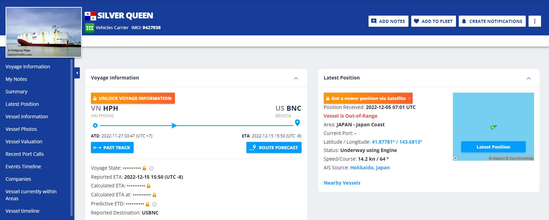Image resolution: width=549 pixels, height=220 pixels.
Task: Click the Voyage State info icon
Action: point(151,168)
